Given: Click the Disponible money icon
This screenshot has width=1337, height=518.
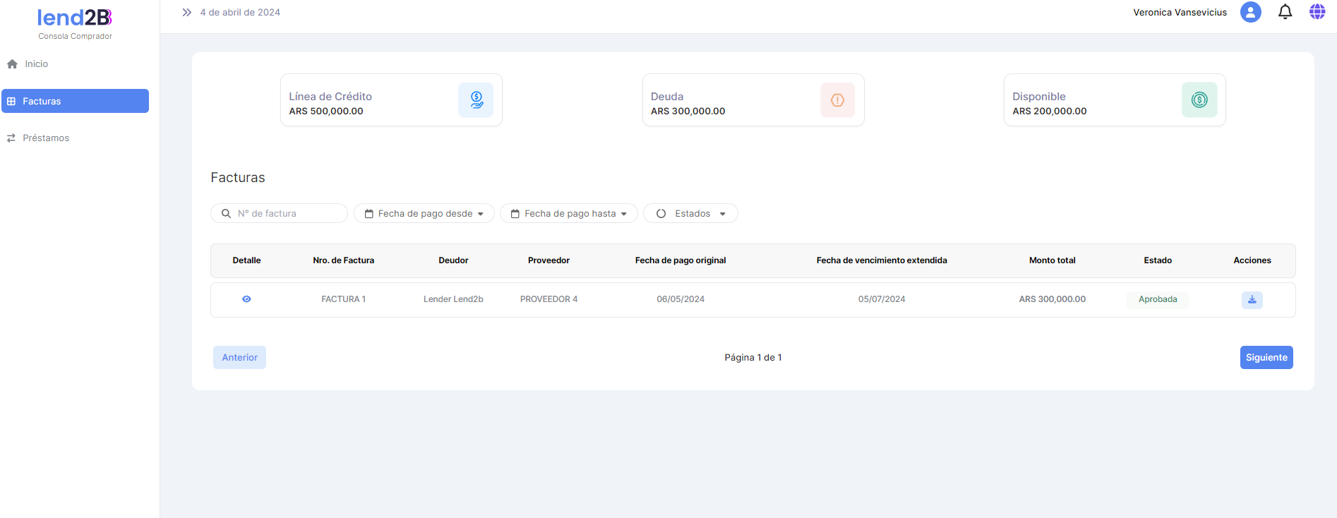Looking at the screenshot, I should (x=1199, y=100).
